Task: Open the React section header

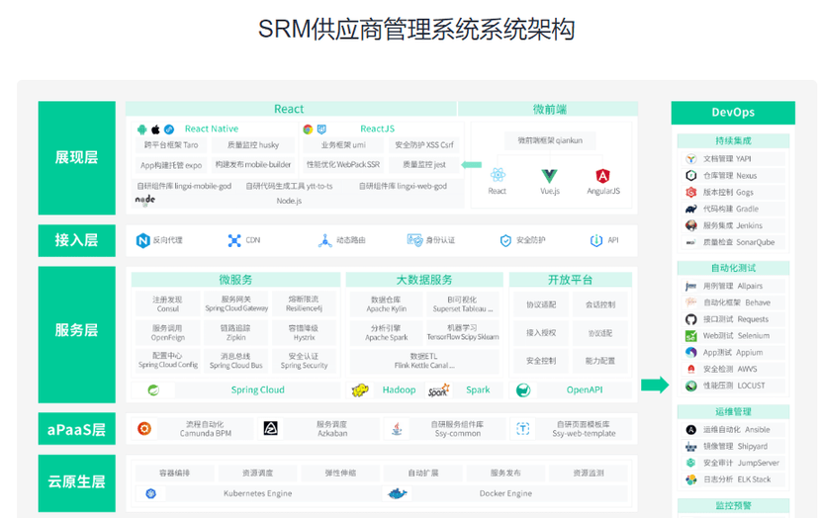Action: [x=291, y=109]
